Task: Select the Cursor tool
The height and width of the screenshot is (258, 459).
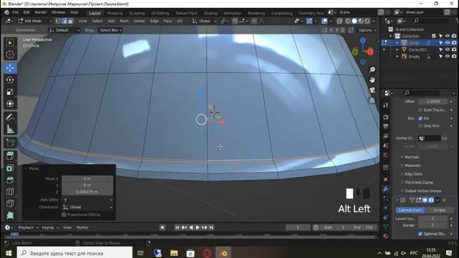Action: pos(10,54)
